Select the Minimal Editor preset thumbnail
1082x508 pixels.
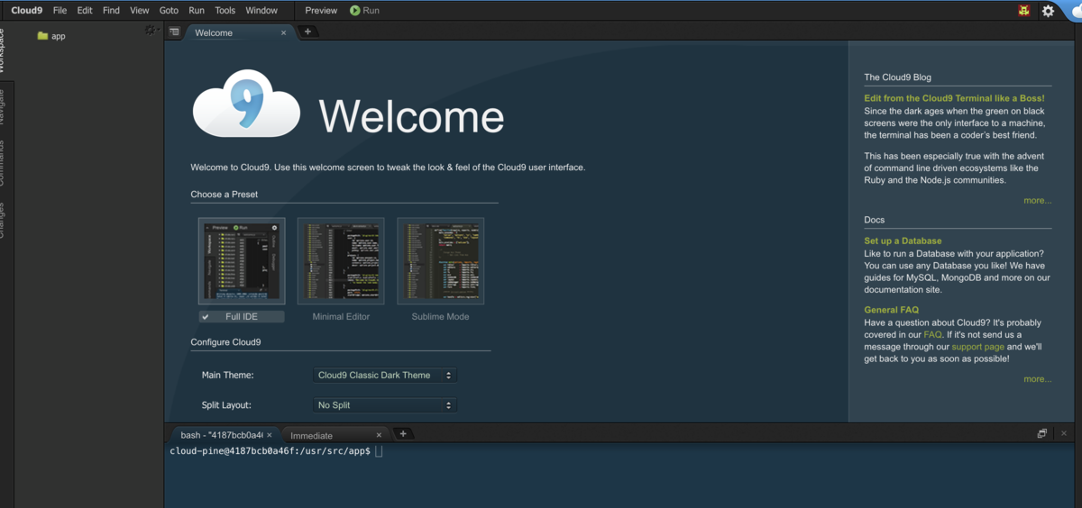click(341, 261)
